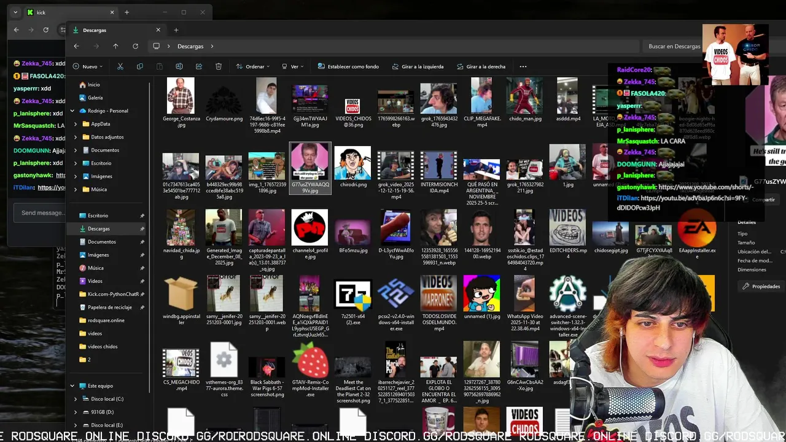Select CS_MEGACHIDO.mp4 file

tap(181, 370)
